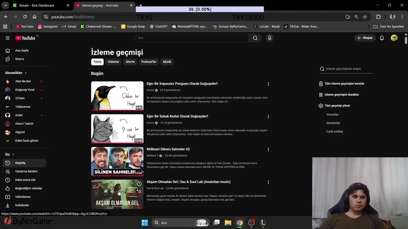408x229 pixels.
Task: Reload the page in Chrome
Action: tap(25, 17)
